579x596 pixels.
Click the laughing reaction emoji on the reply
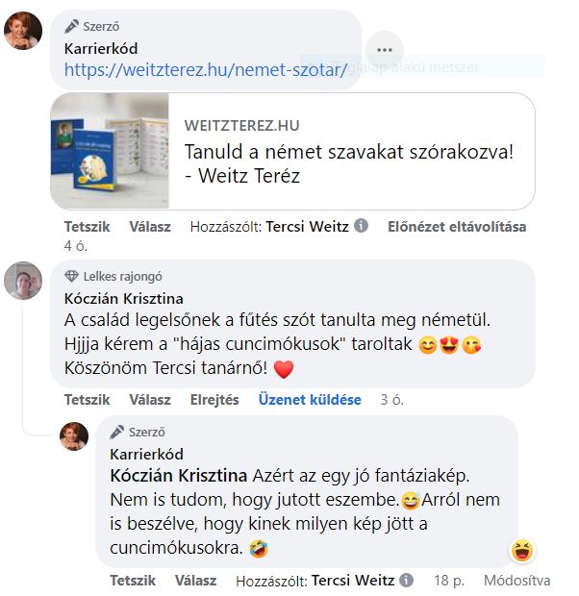pos(522,551)
